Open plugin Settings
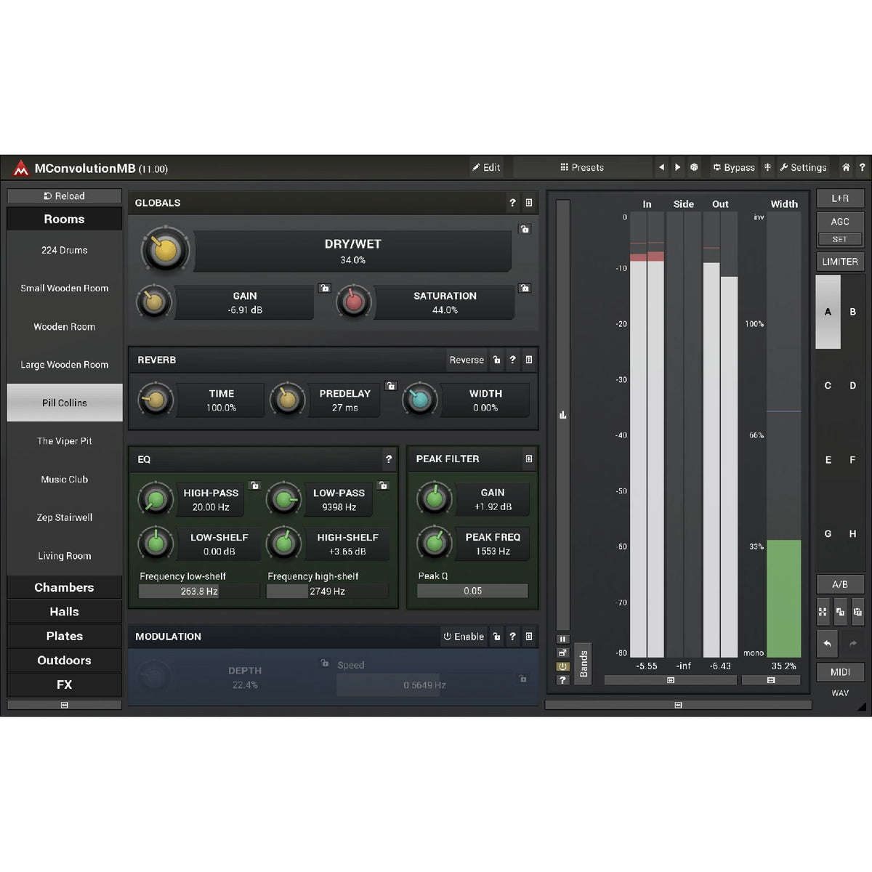This screenshot has width=872, height=872. 804,167
